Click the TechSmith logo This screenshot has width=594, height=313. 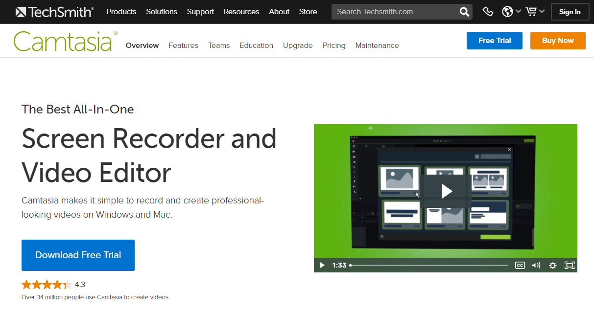[54, 12]
